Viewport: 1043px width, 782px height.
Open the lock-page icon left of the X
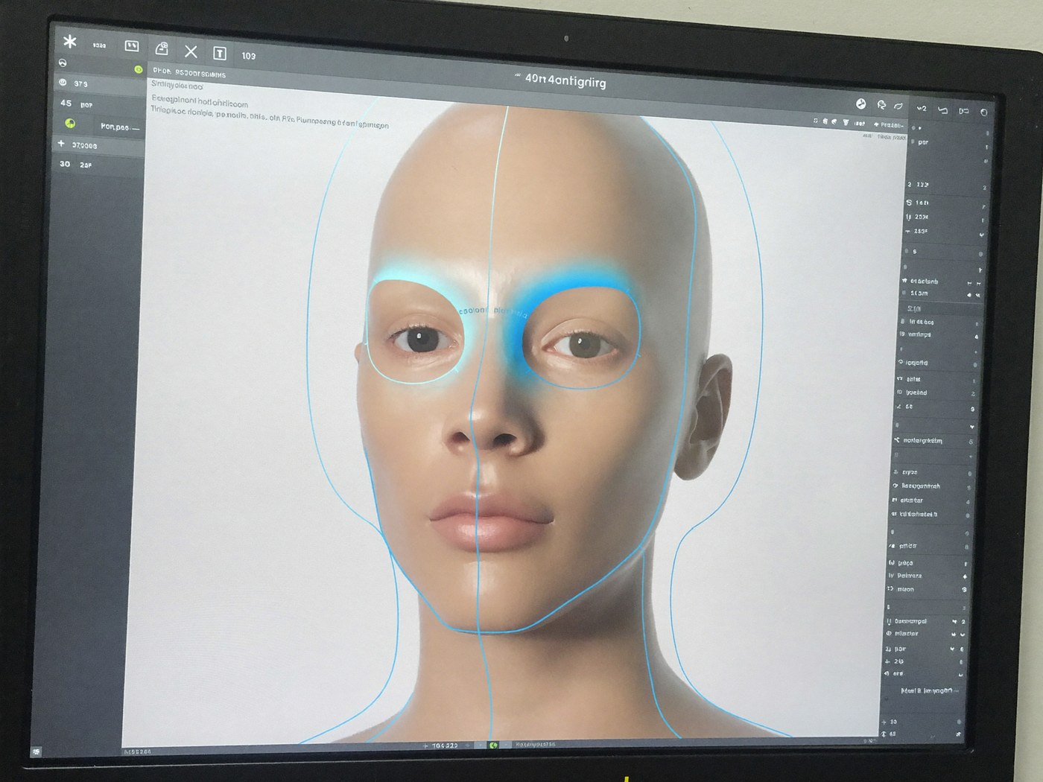tap(162, 49)
